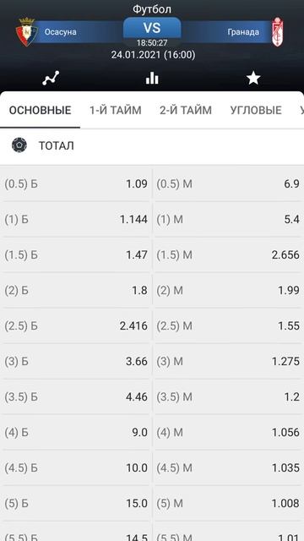Choose (2.5) Б odds 2.416
304x541 pixels.
pos(76,325)
